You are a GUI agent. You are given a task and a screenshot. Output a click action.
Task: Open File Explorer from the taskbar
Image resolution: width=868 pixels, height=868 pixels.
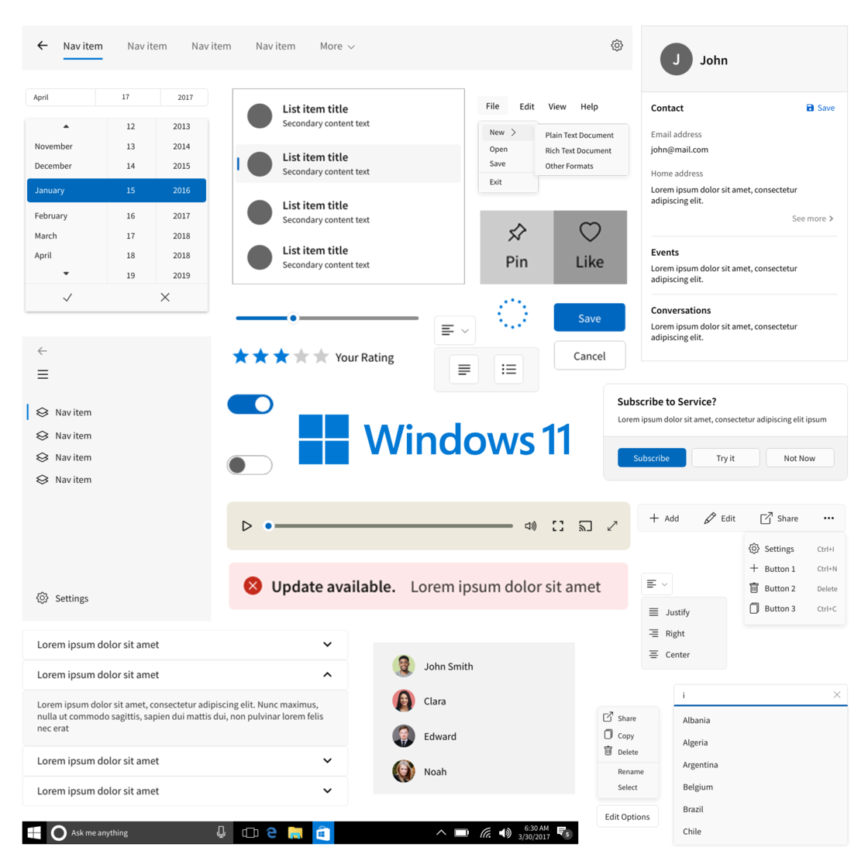click(295, 832)
